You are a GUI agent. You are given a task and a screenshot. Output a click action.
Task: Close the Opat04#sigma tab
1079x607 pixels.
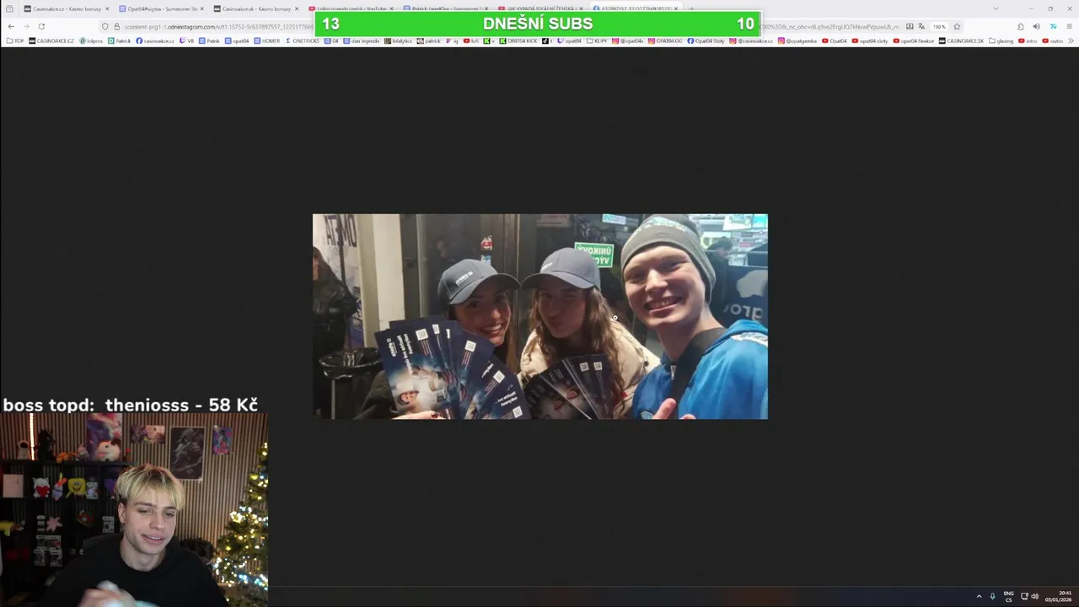(x=201, y=8)
